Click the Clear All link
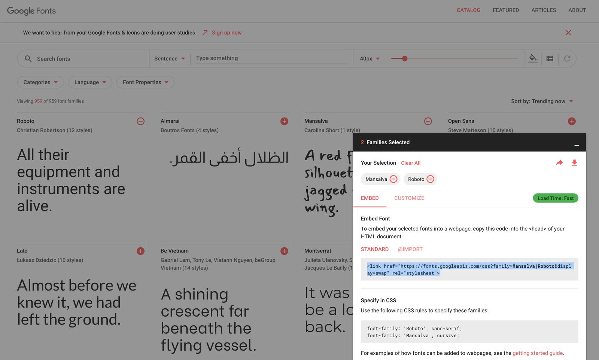The height and width of the screenshot is (360, 599). point(411,163)
